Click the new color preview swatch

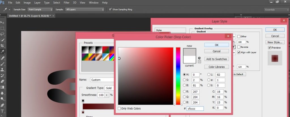coord(189,52)
